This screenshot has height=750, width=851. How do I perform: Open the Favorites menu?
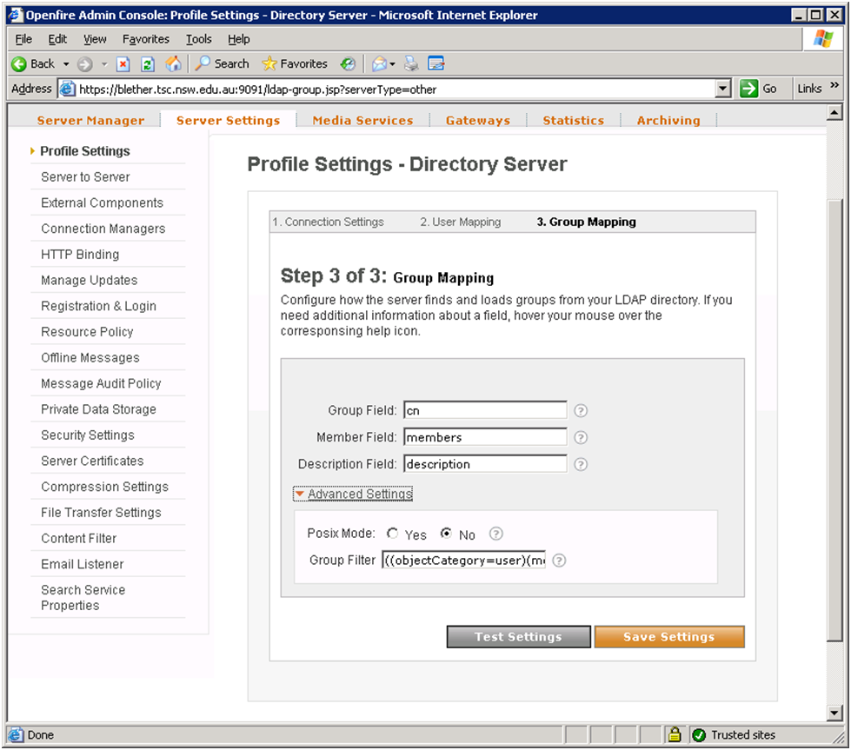pyautogui.click(x=146, y=39)
